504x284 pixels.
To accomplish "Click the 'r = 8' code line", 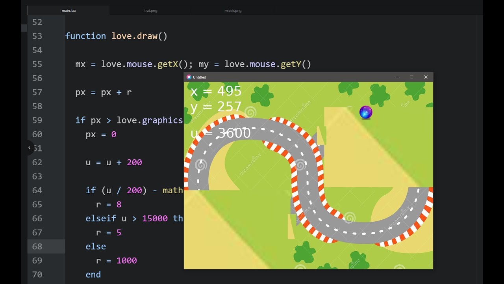I will (x=109, y=204).
